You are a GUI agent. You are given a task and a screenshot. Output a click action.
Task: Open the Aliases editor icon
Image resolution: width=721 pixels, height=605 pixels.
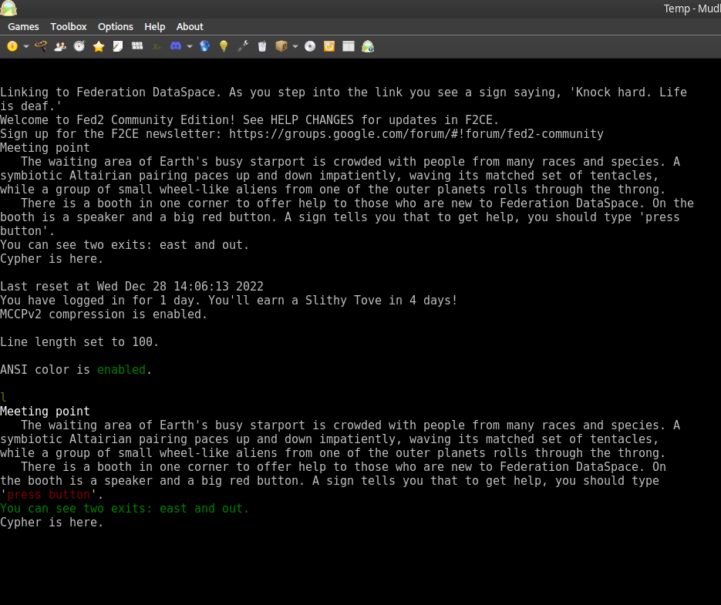[x=60, y=46]
